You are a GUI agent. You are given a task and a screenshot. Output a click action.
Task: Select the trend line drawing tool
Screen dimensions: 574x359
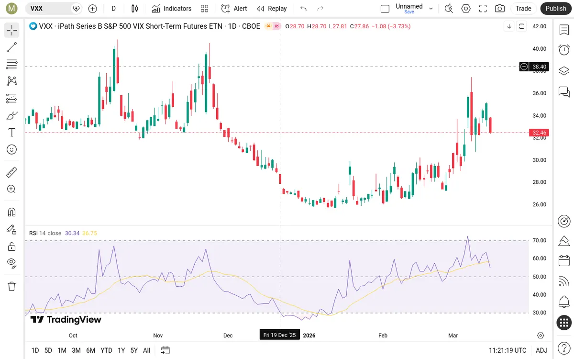[12, 47]
